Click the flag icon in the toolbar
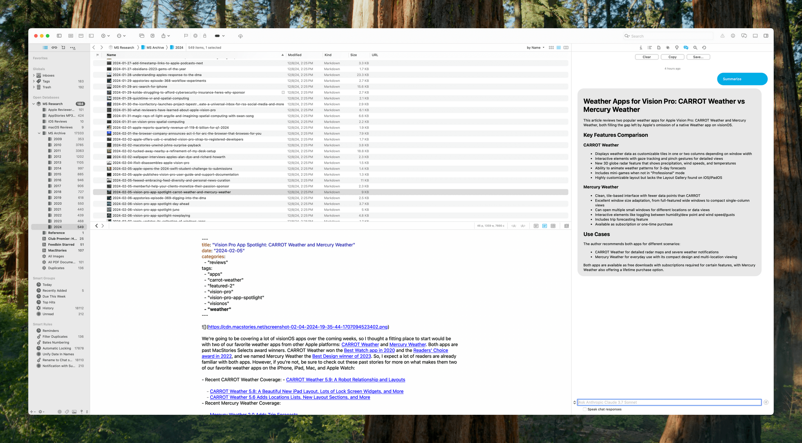The height and width of the screenshot is (443, 802). point(186,36)
